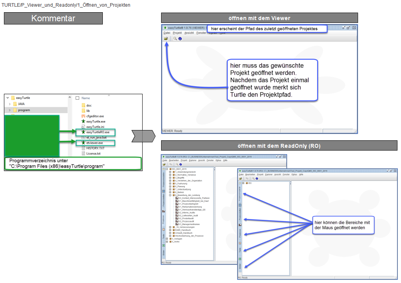Open project folder icon in Viewer toolbar
Viewport: 401px width, 283px height.
coord(166,39)
